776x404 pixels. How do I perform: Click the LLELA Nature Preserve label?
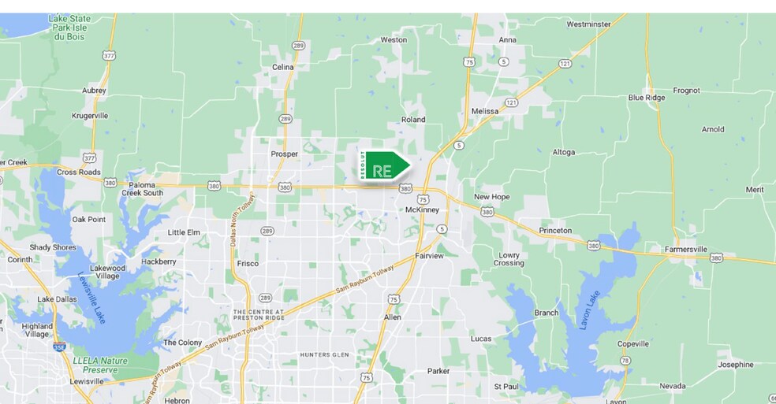pyautogui.click(x=100, y=365)
